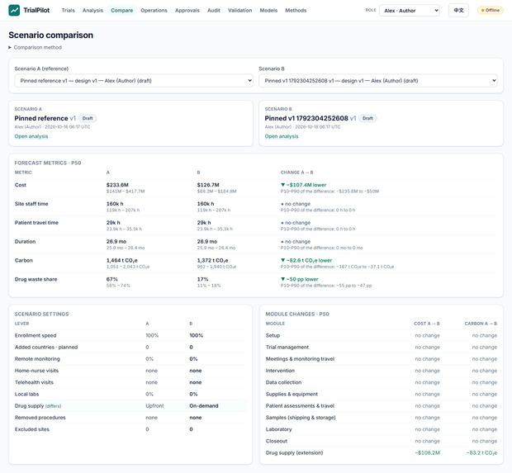
Task: Click Meetings & monitoring travel module row
Action: click(x=382, y=359)
